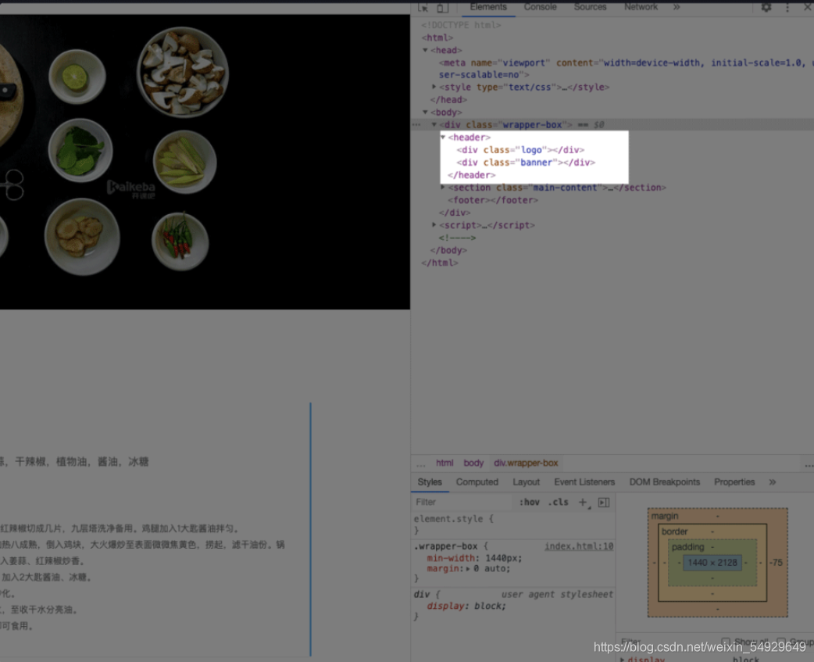Click the display: block declaration
The width and height of the screenshot is (814, 662).
click(x=466, y=606)
